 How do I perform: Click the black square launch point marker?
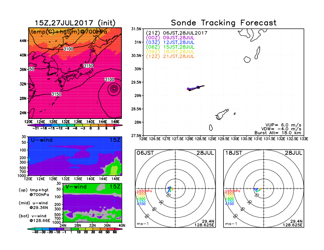coord(198,87)
